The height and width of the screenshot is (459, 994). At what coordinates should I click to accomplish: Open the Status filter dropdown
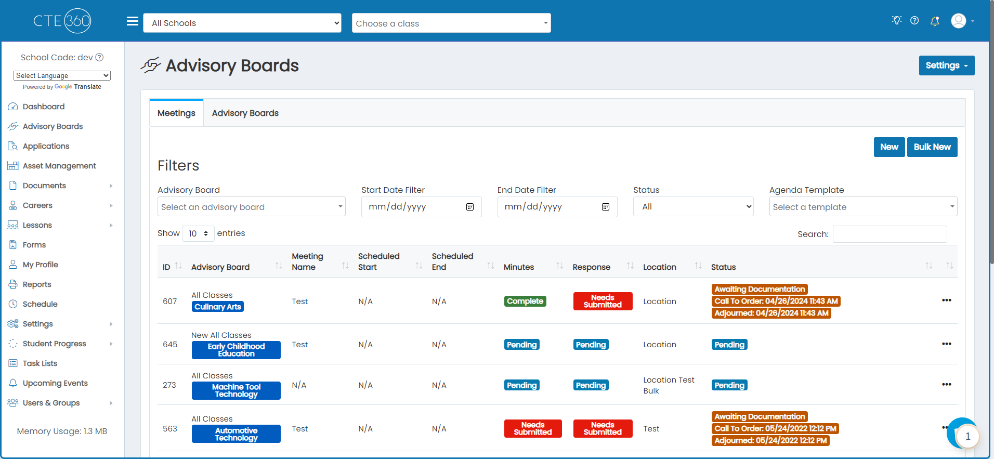tap(694, 206)
